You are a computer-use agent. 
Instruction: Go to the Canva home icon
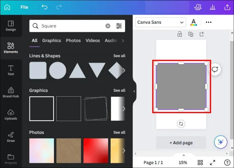[7, 7]
